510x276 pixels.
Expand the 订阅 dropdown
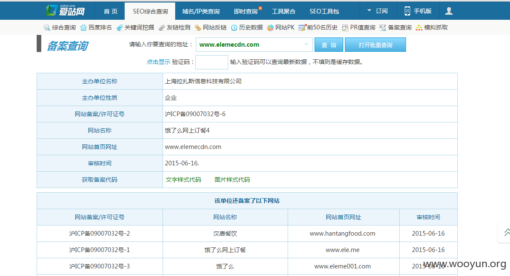tap(377, 11)
